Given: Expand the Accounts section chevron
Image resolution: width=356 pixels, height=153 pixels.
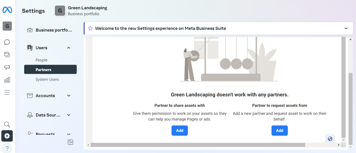Looking at the screenshot, I should click(69, 96).
